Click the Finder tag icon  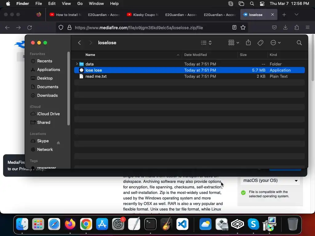[x=260, y=43]
